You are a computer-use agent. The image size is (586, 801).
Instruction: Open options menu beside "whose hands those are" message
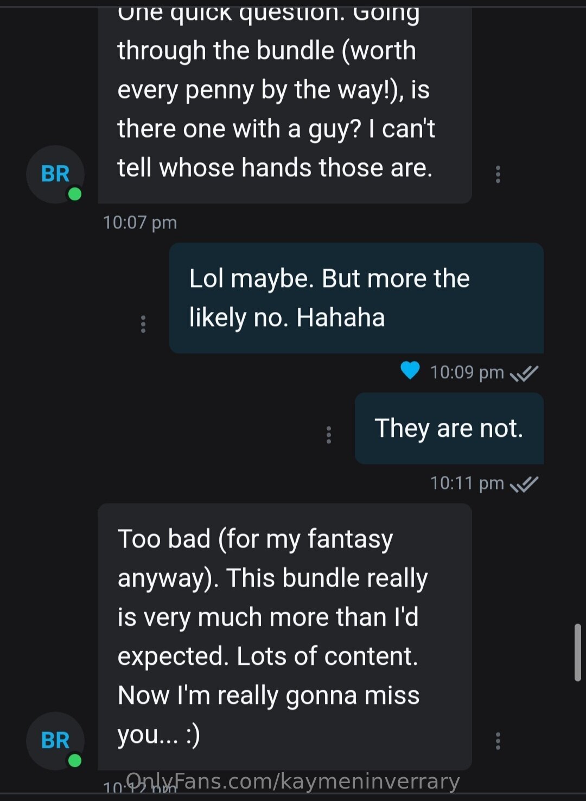pos(498,174)
